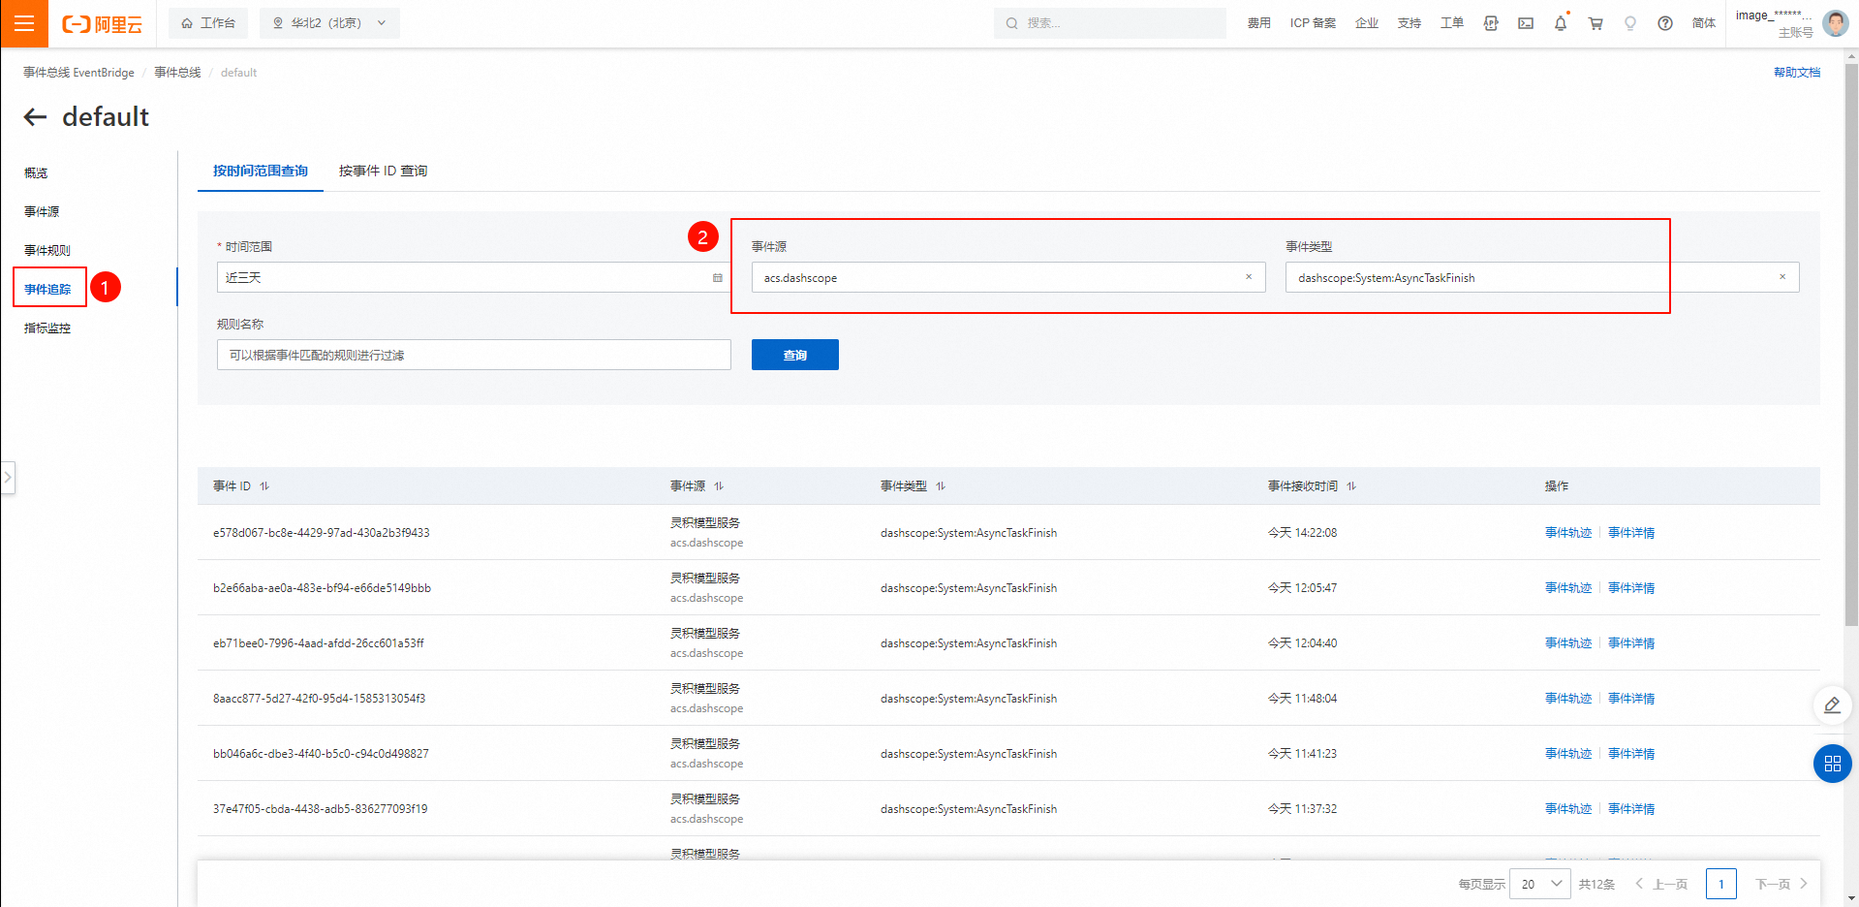Open the 支持 menu
1859x907 pixels.
pos(1410,23)
